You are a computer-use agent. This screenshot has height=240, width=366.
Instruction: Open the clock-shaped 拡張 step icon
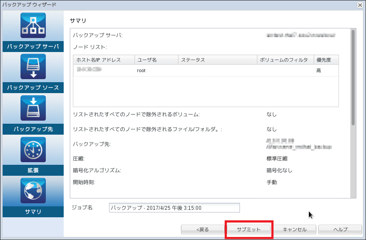coord(33,150)
